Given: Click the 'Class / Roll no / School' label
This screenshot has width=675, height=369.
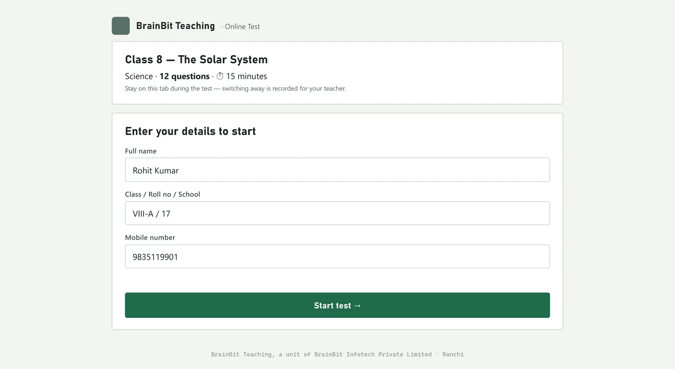Looking at the screenshot, I should [162, 194].
